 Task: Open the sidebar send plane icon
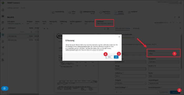click(x=3, y=47)
